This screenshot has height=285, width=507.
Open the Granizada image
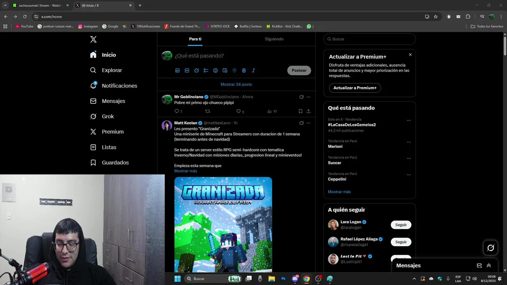tap(223, 224)
